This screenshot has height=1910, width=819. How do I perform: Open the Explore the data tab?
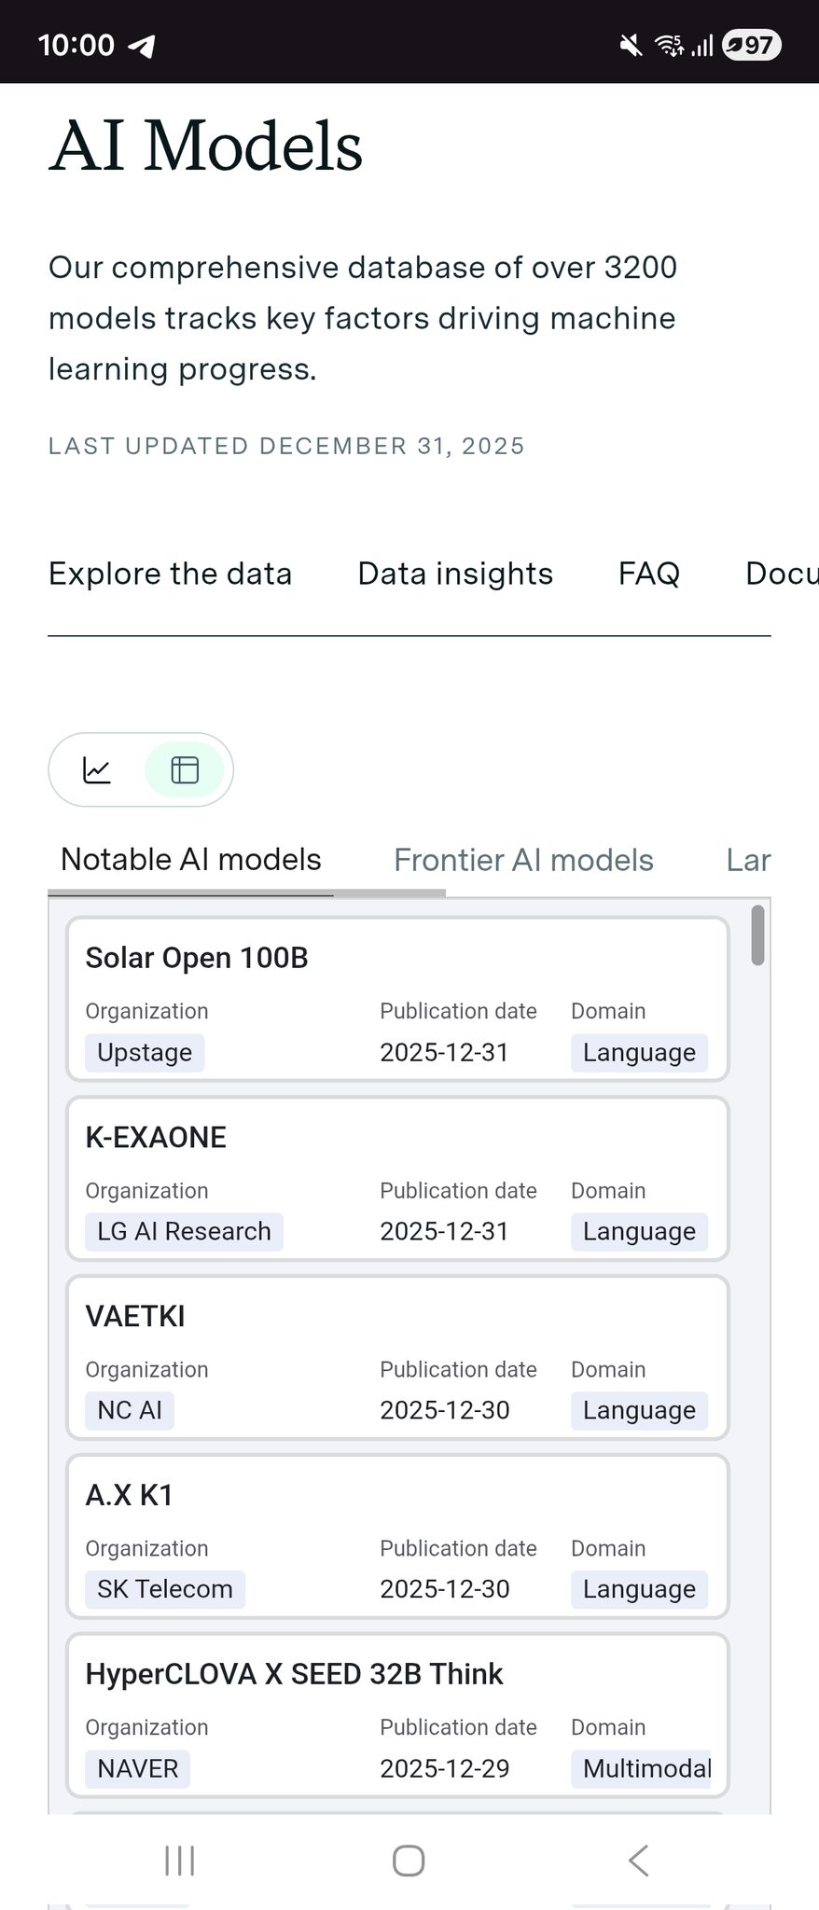[x=170, y=574]
